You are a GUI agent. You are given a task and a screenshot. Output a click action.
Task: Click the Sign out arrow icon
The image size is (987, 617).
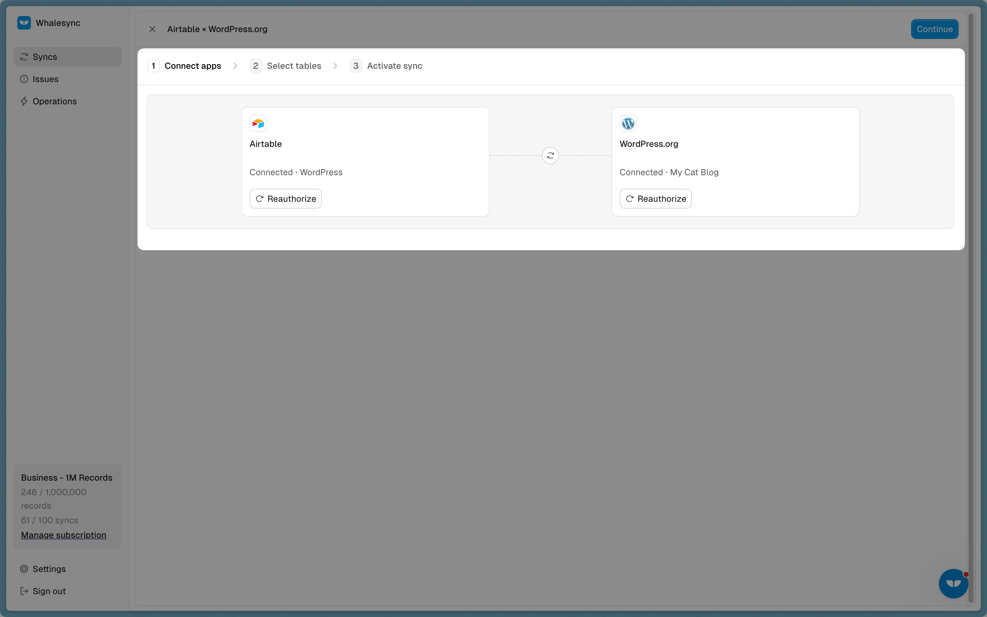pyautogui.click(x=24, y=591)
